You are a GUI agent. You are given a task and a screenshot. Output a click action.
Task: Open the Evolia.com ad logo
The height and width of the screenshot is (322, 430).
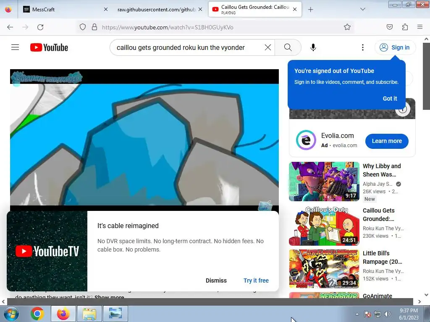[306, 140]
